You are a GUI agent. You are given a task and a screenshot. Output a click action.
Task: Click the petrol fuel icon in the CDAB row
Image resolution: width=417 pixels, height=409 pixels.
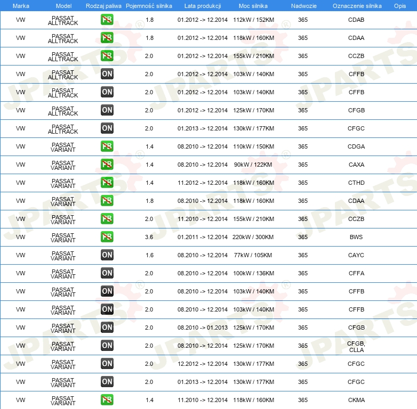click(x=107, y=20)
